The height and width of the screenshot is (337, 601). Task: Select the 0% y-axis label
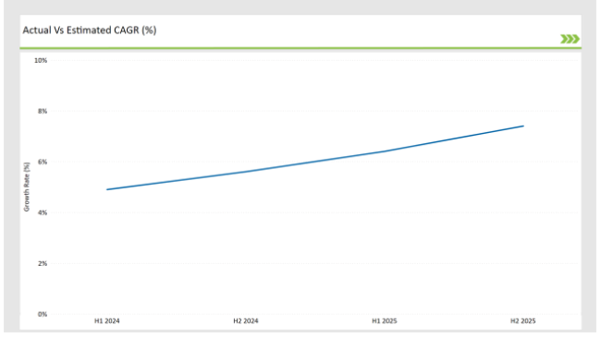(43, 314)
